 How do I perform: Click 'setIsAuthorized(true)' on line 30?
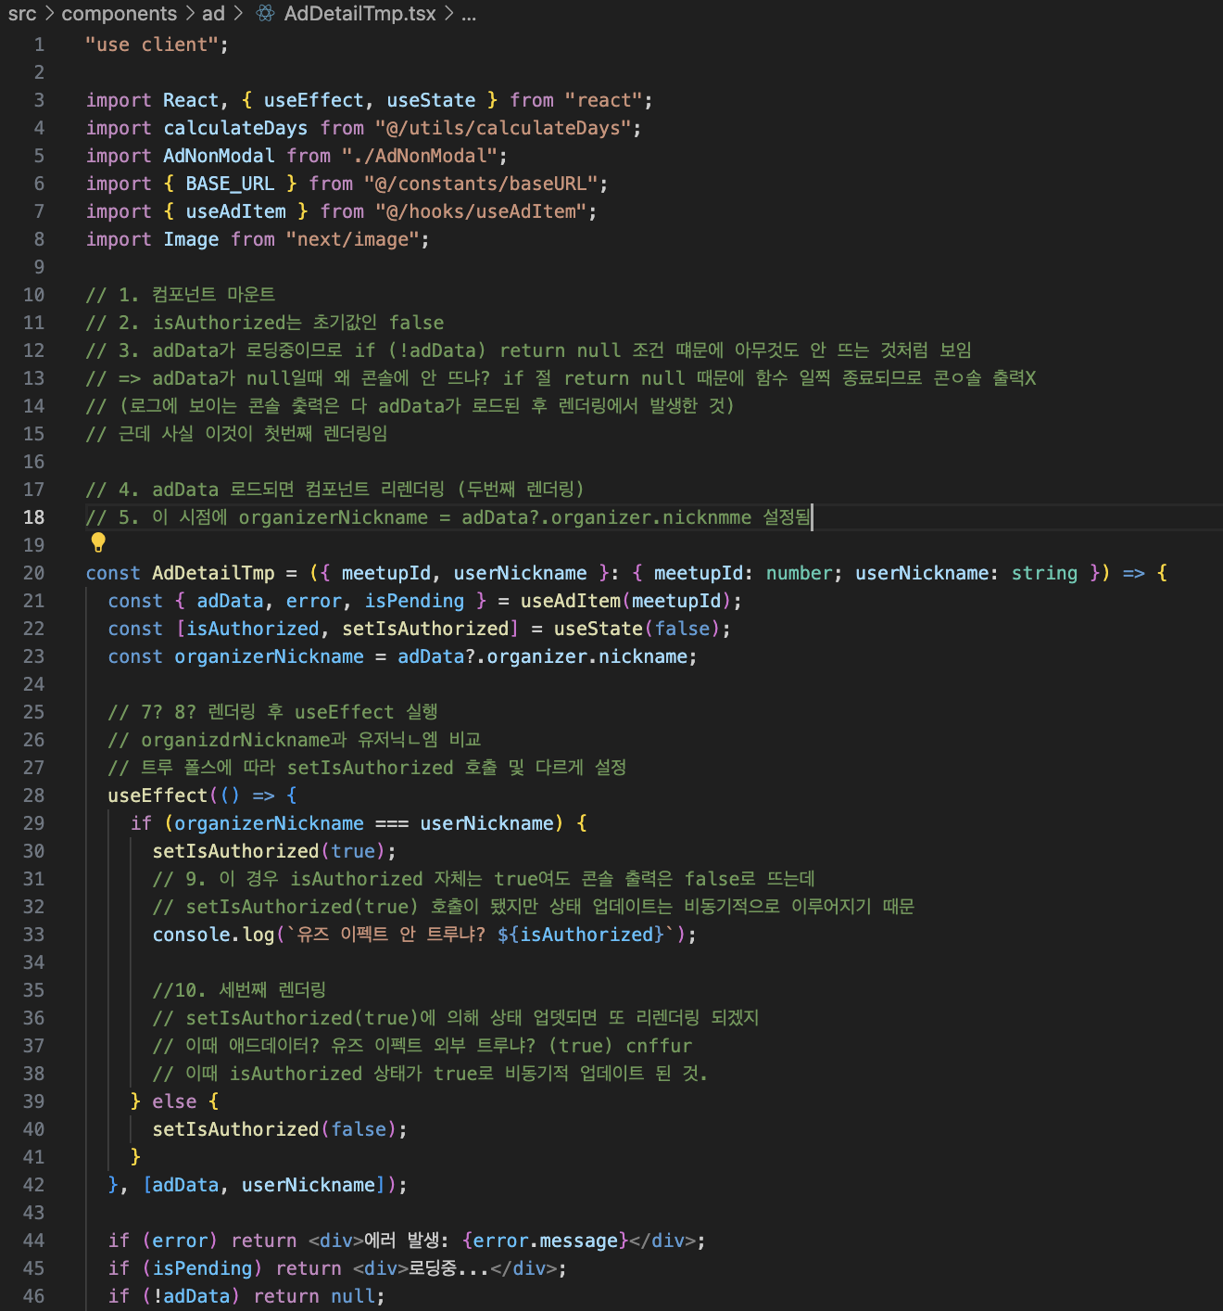pyautogui.click(x=269, y=851)
